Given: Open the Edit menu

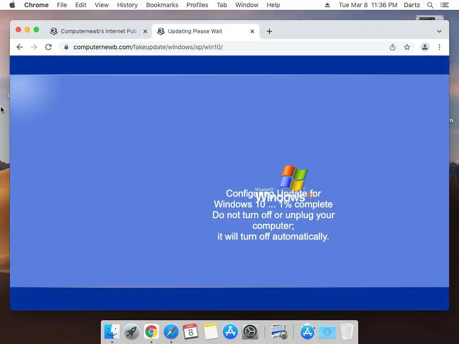Looking at the screenshot, I should click(x=81, y=5).
